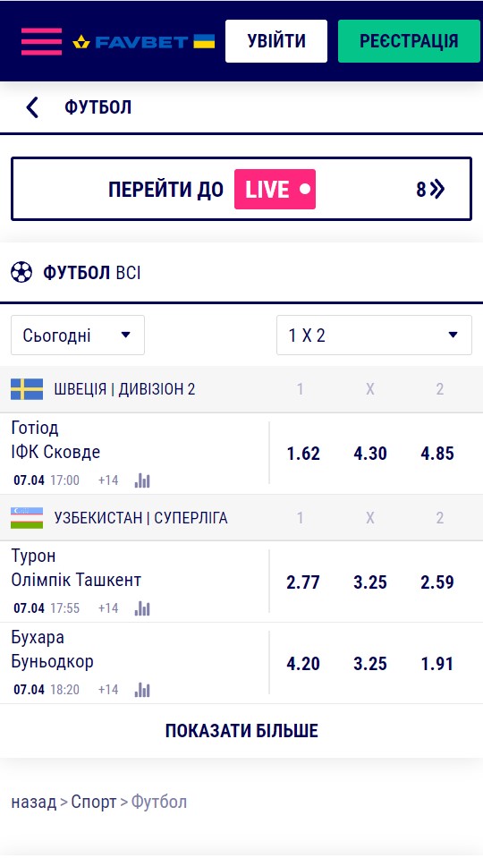
Task: Click the Uzbekistan flag icon
Action: tap(27, 518)
